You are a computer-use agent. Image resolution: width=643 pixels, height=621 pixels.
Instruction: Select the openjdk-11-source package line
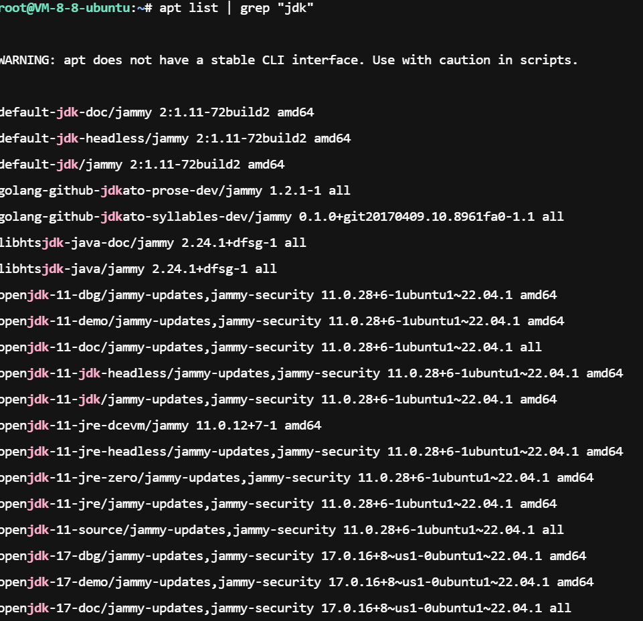click(x=282, y=530)
